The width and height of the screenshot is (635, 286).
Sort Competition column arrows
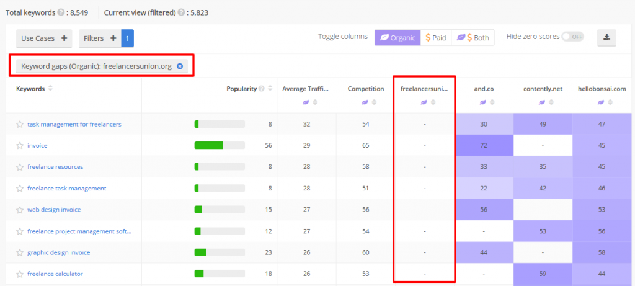(374, 102)
